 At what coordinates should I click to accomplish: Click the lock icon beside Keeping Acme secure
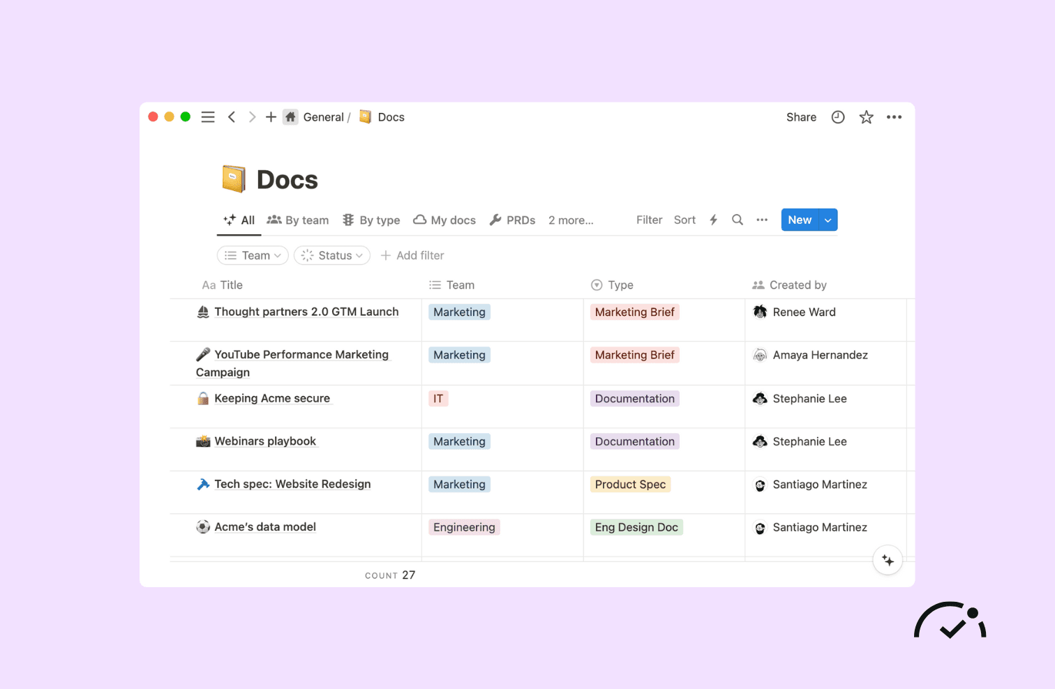pos(203,398)
